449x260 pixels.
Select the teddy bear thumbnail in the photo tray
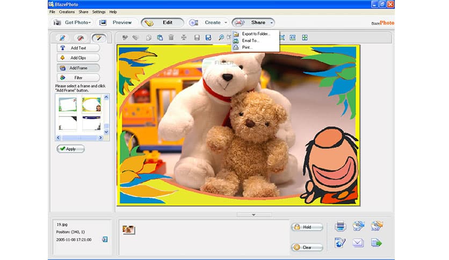128,229
